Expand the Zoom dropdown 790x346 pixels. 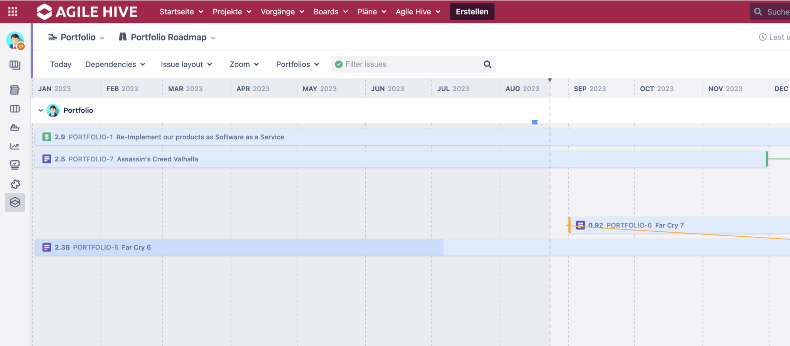pyautogui.click(x=244, y=64)
